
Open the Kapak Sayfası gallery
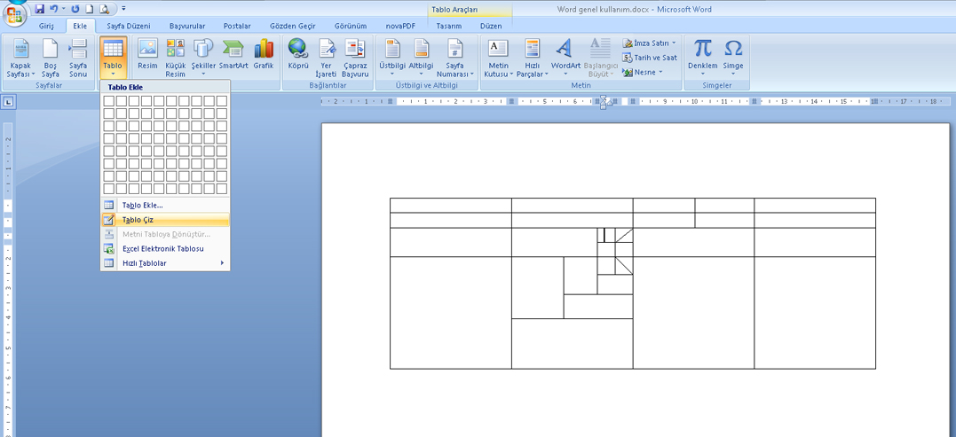tap(21, 59)
